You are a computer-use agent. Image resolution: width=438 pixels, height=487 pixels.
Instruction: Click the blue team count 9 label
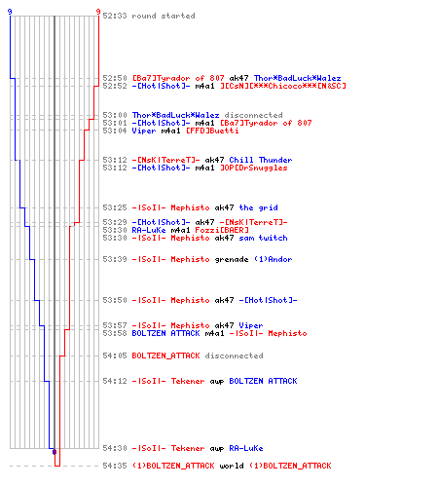[10, 12]
